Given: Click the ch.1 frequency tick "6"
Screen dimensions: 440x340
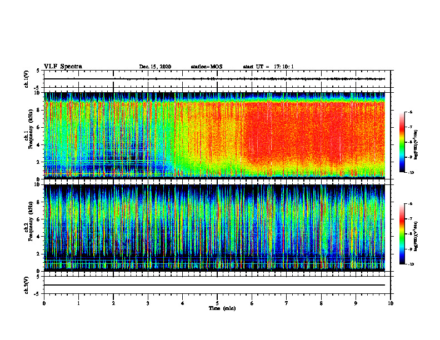Looking at the screenshot, I should click(x=38, y=127).
